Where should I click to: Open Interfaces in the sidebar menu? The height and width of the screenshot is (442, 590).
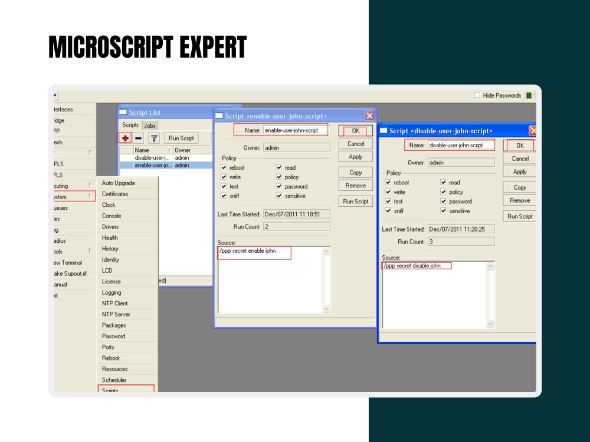pyautogui.click(x=74, y=110)
